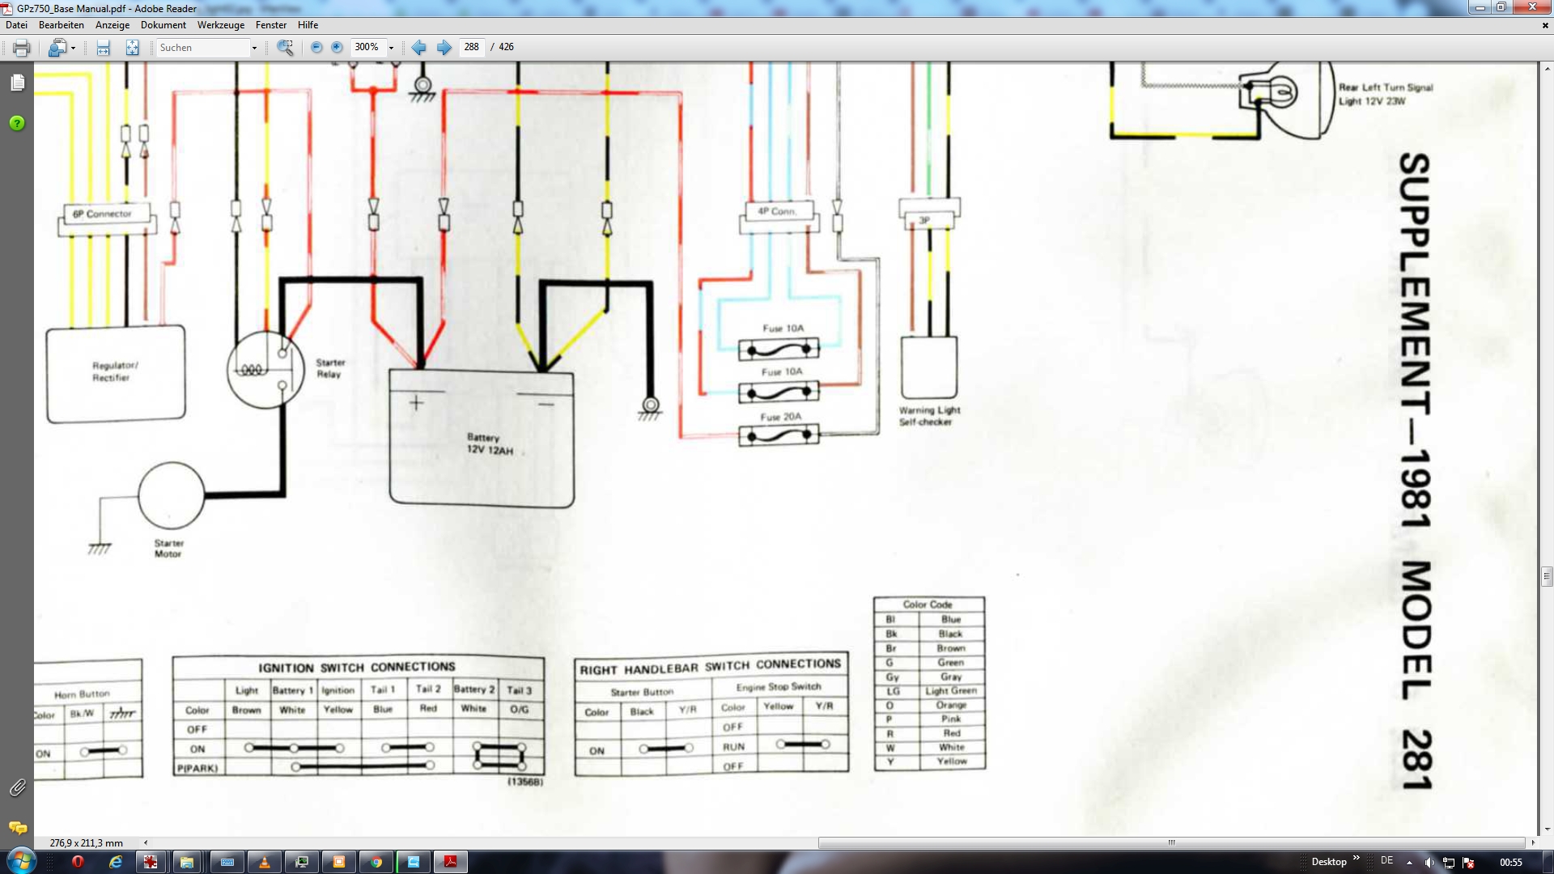Click the Suchen search input field

[x=202, y=48]
